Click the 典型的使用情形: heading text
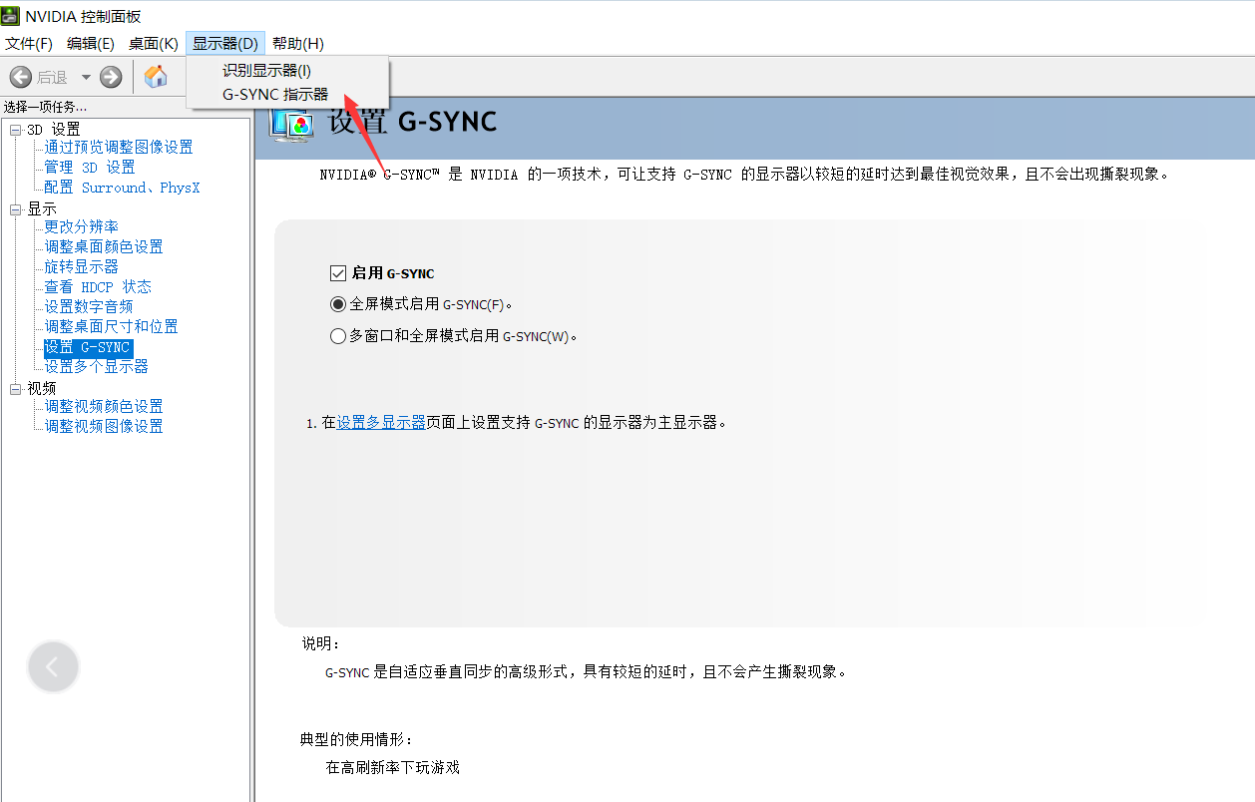Image resolution: width=1255 pixels, height=802 pixels. tap(356, 739)
